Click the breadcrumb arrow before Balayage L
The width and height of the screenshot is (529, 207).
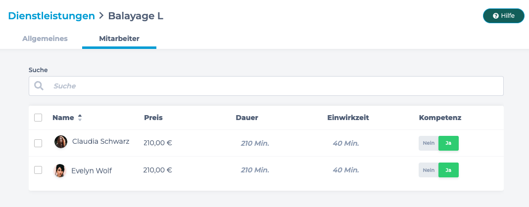101,15
